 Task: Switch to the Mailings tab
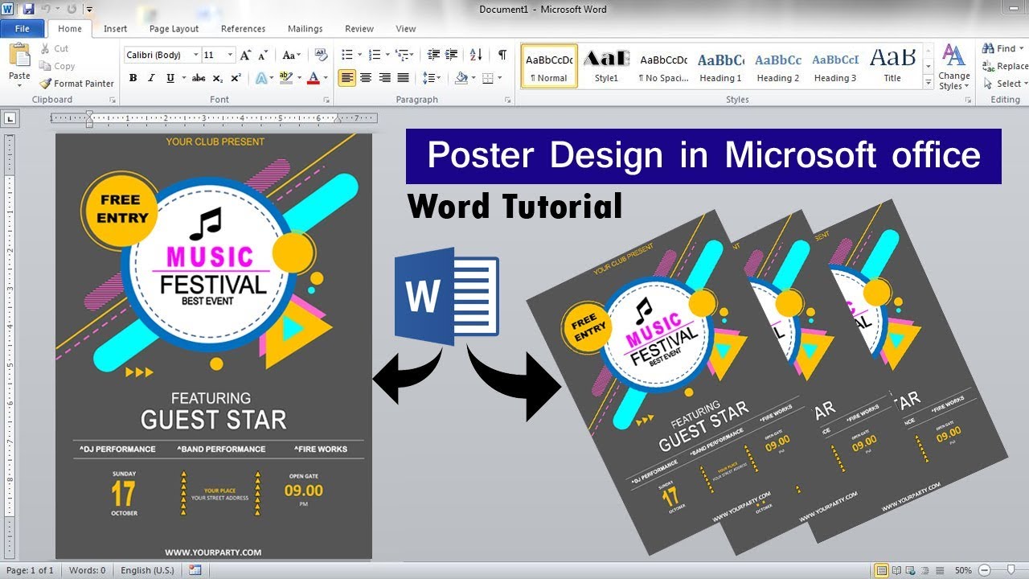click(305, 28)
